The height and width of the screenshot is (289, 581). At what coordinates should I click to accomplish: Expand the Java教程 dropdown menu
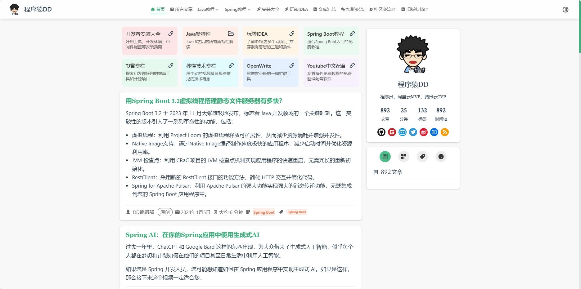208,9
